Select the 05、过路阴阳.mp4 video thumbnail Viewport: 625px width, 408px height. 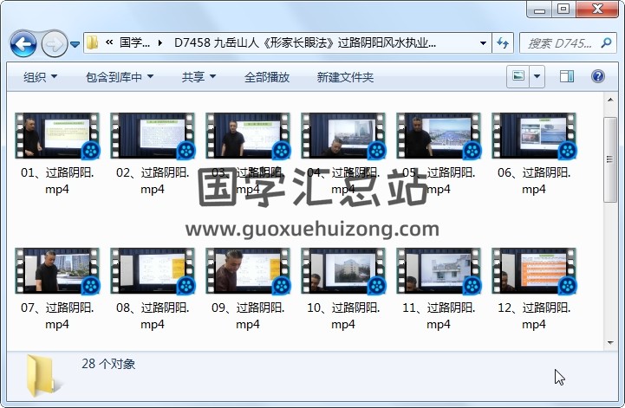pos(439,135)
